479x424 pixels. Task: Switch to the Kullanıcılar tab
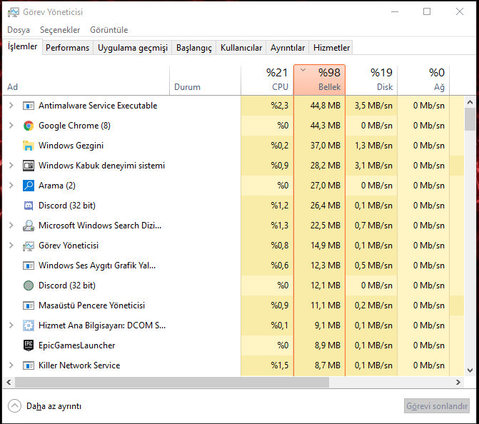241,48
